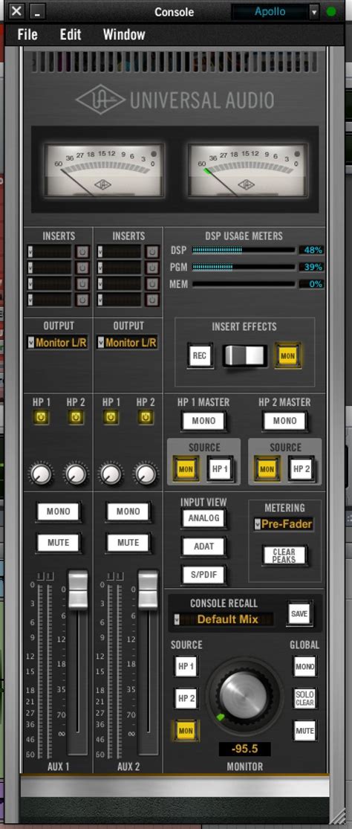
Task: Toggle power of AUX 2 first insert slot
Action: click(x=152, y=251)
